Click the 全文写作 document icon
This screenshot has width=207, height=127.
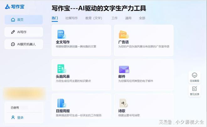coord(61,34)
